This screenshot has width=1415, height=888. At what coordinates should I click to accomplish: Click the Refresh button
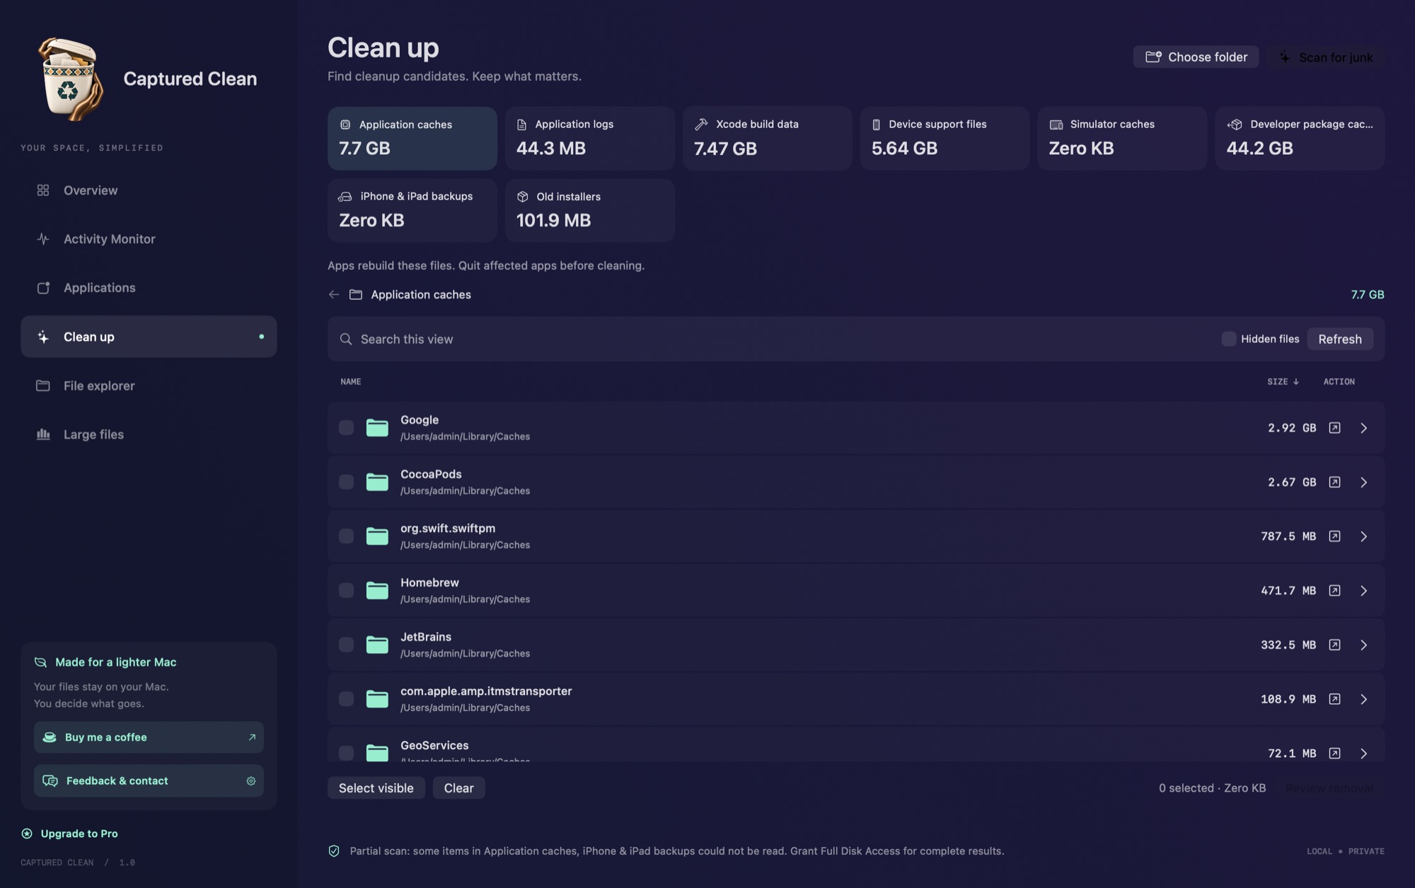(1340, 339)
